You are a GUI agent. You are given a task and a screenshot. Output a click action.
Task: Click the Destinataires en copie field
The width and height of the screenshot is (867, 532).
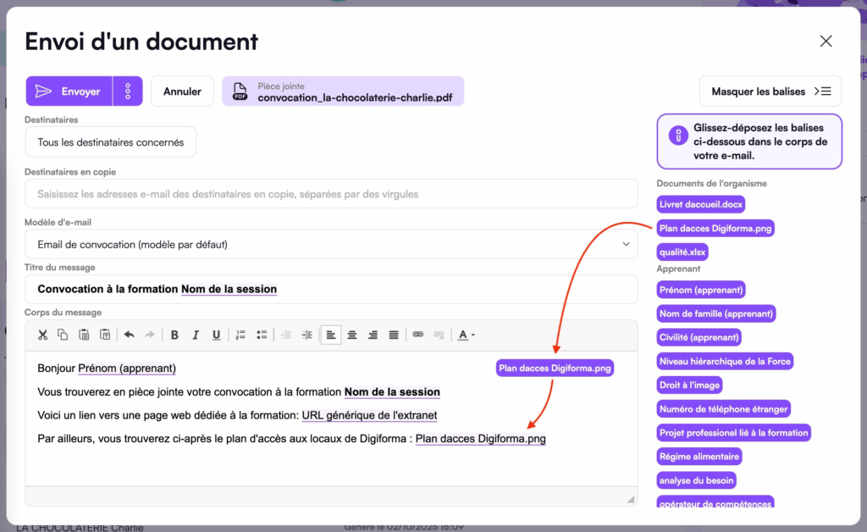[331, 194]
